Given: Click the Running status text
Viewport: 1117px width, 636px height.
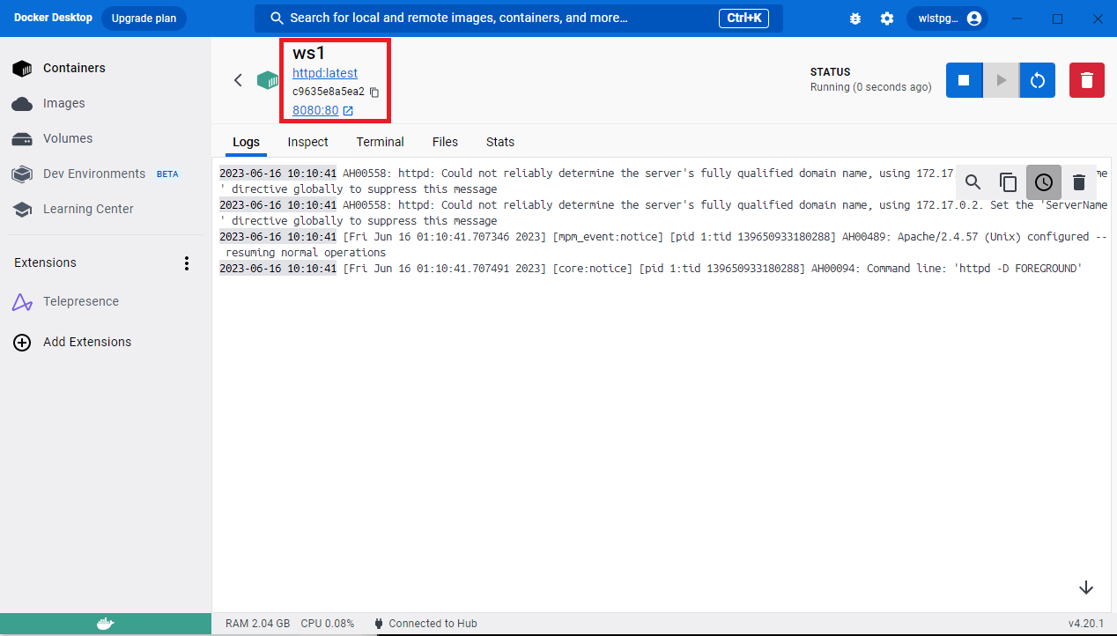Looking at the screenshot, I should [x=870, y=87].
